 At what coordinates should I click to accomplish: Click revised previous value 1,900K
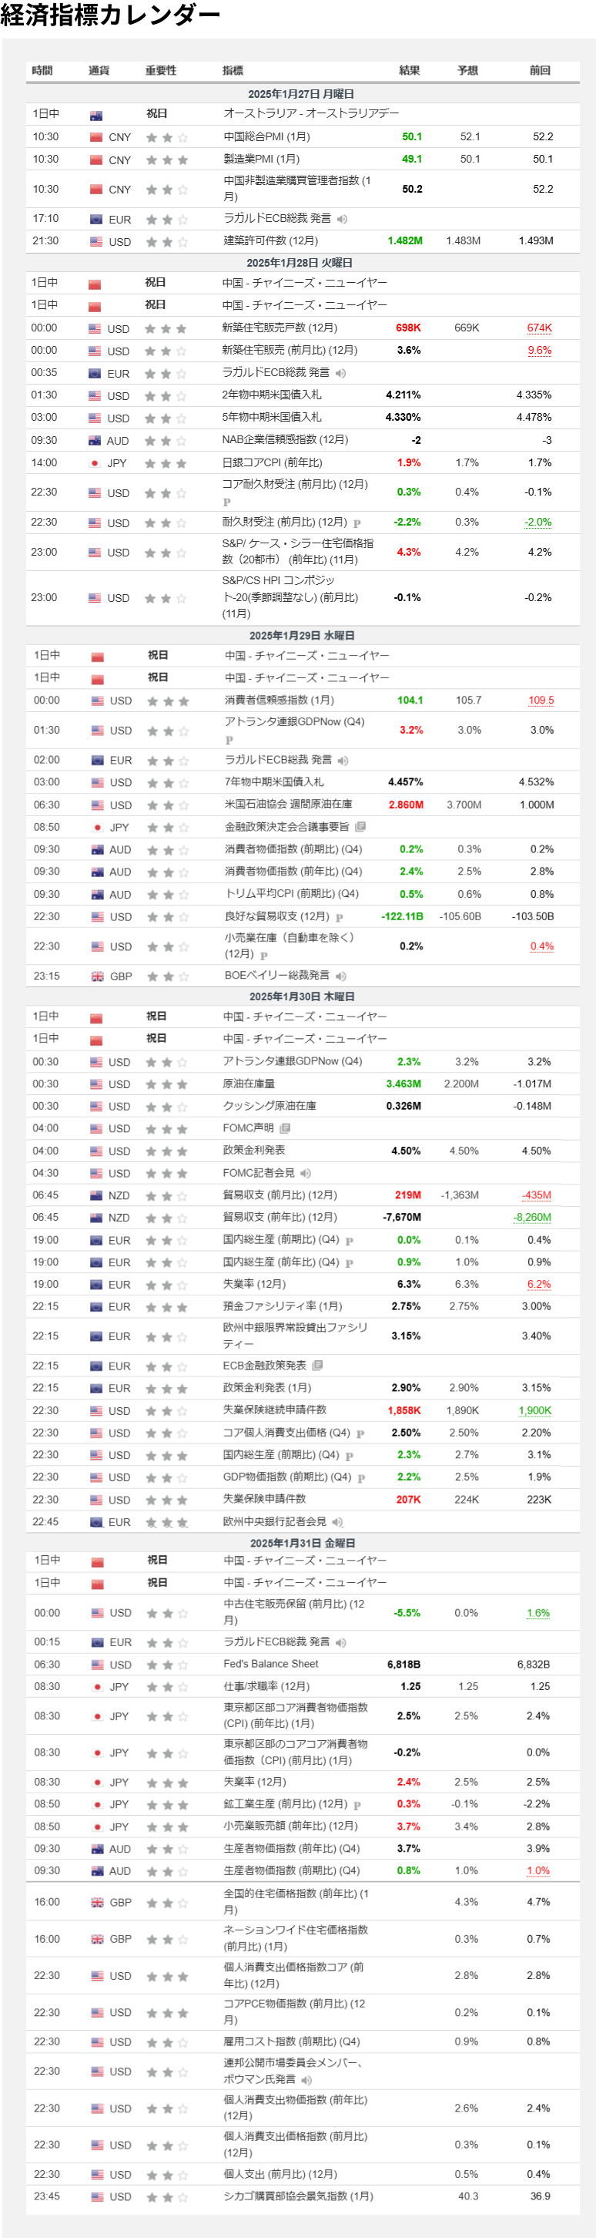pos(535,1411)
